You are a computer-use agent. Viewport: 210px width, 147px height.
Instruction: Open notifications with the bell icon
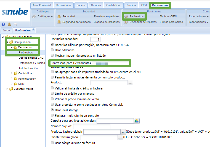9,24
